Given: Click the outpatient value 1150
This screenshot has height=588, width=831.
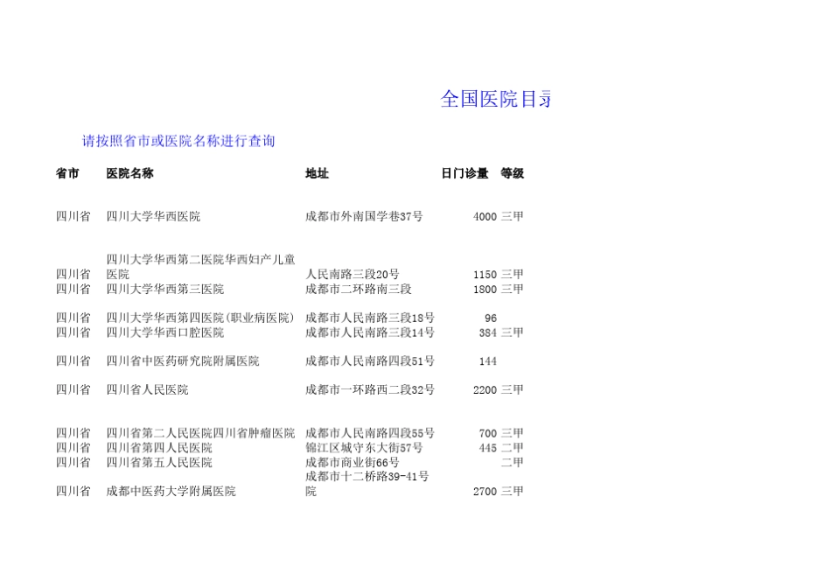Looking at the screenshot, I should point(485,275).
